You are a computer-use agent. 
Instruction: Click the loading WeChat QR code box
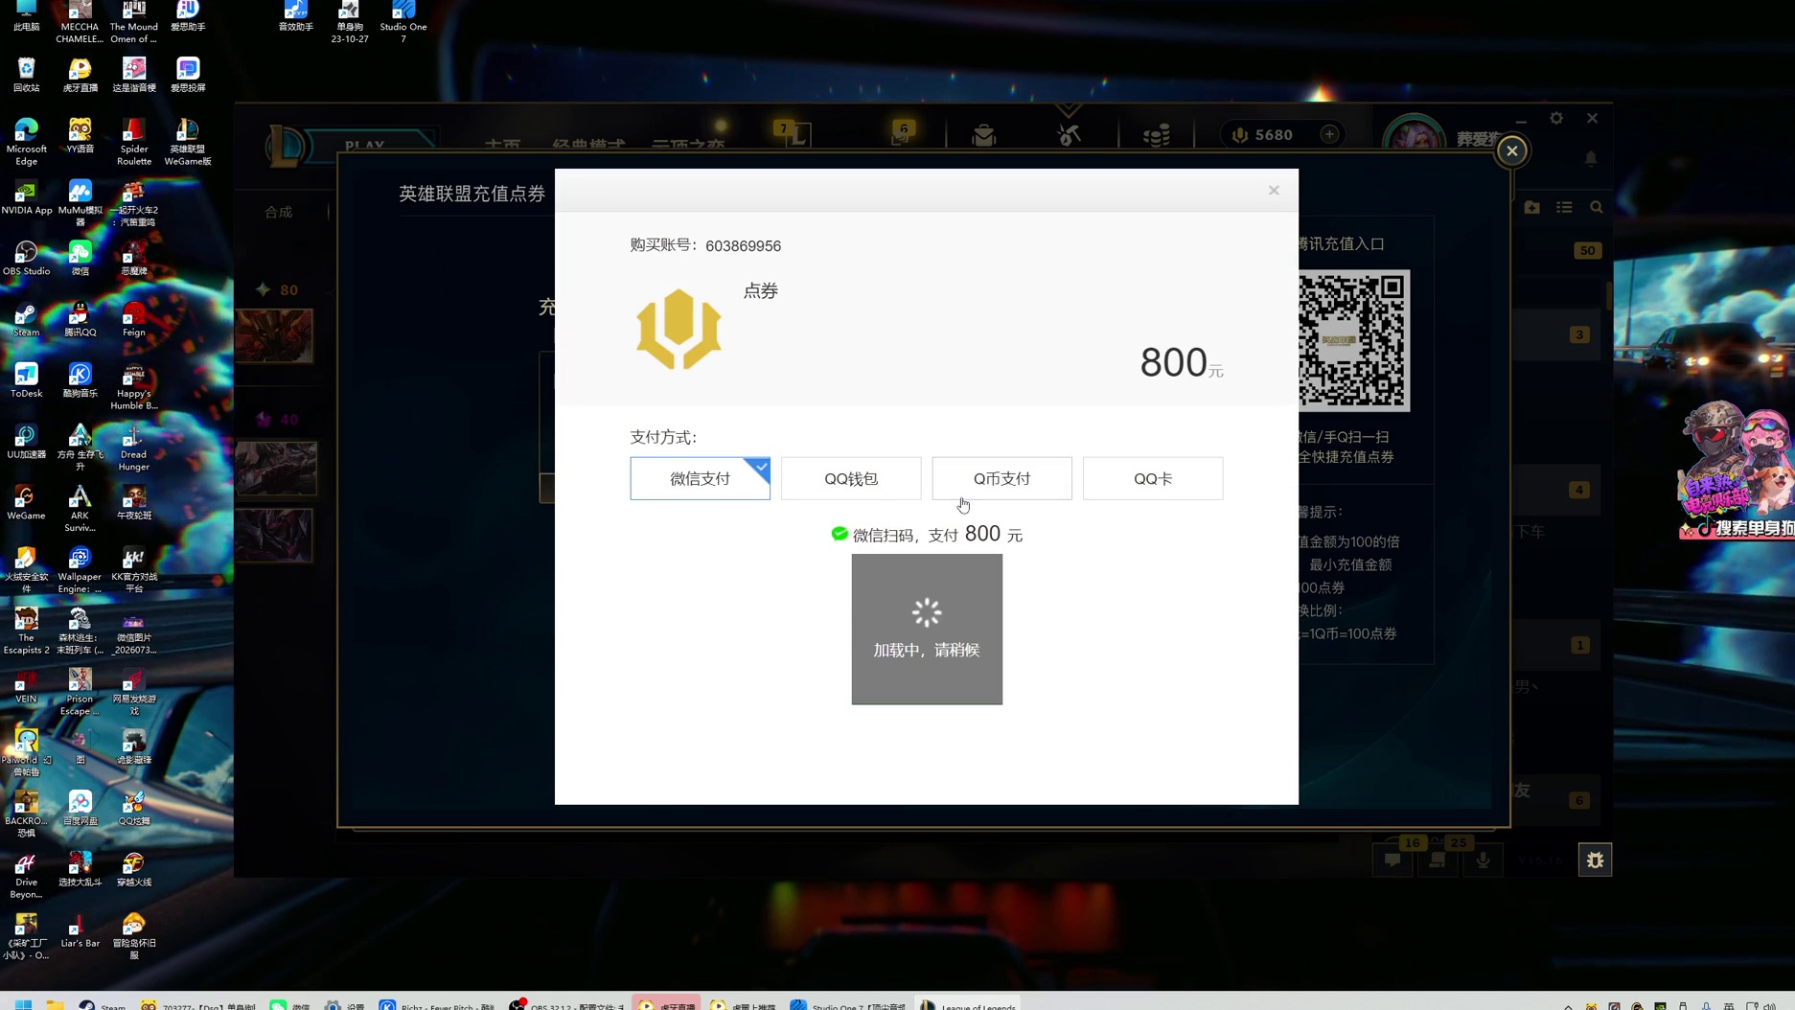(x=927, y=630)
